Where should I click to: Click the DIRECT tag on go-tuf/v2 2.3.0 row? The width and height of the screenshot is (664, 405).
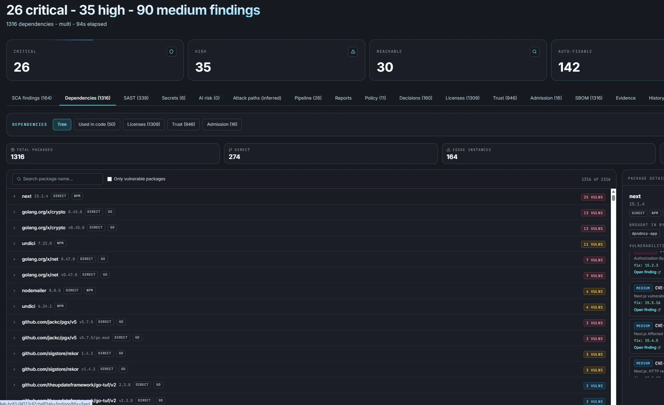(x=142, y=385)
